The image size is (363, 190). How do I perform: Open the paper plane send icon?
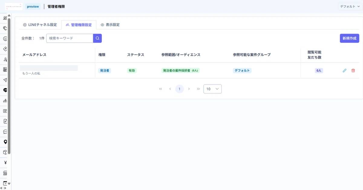pyautogui.click(x=5, y=80)
